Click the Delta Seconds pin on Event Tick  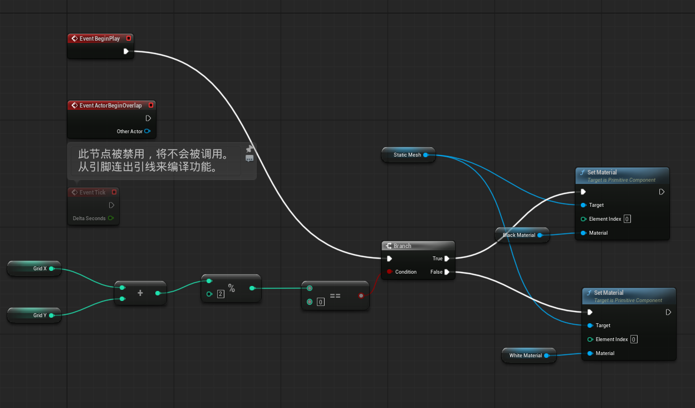(111, 218)
